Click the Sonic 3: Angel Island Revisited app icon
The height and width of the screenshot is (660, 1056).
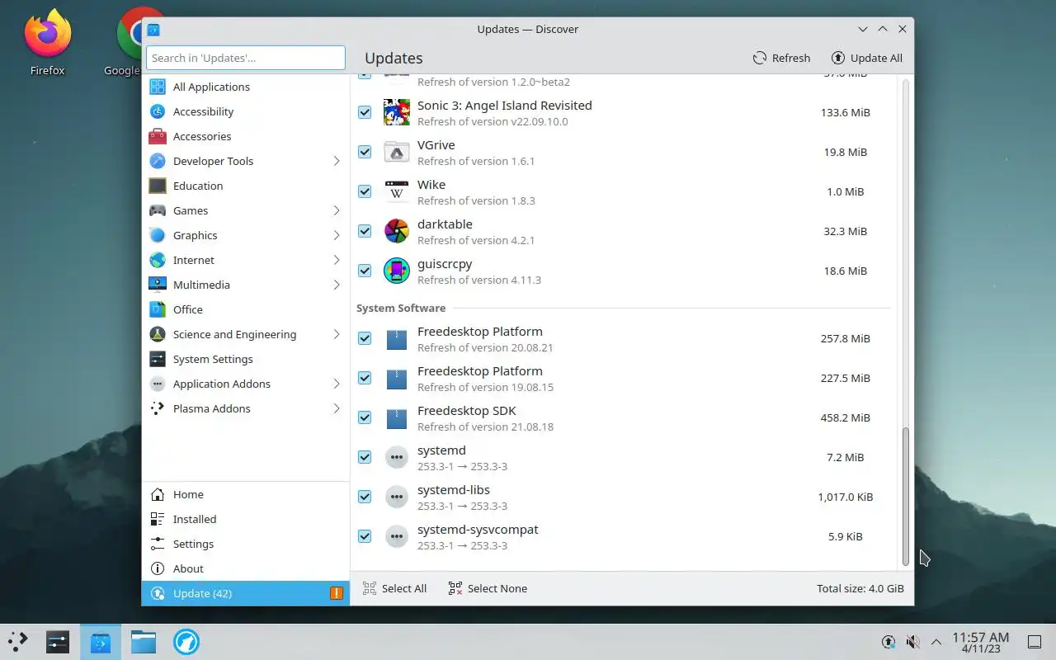(x=397, y=112)
